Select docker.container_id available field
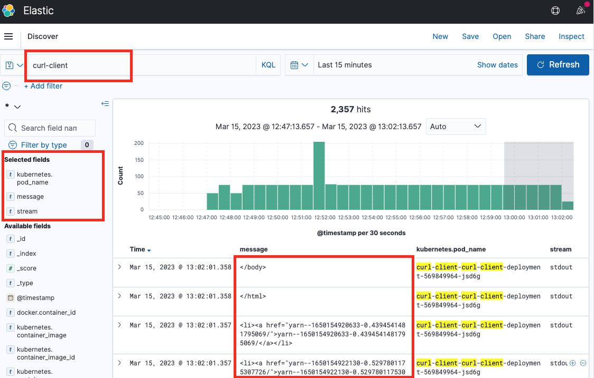This screenshot has height=378, width=594. point(46,313)
